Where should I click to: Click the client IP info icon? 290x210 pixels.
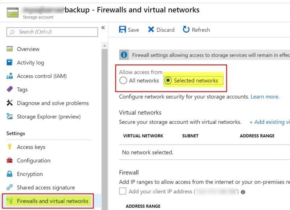(243, 192)
